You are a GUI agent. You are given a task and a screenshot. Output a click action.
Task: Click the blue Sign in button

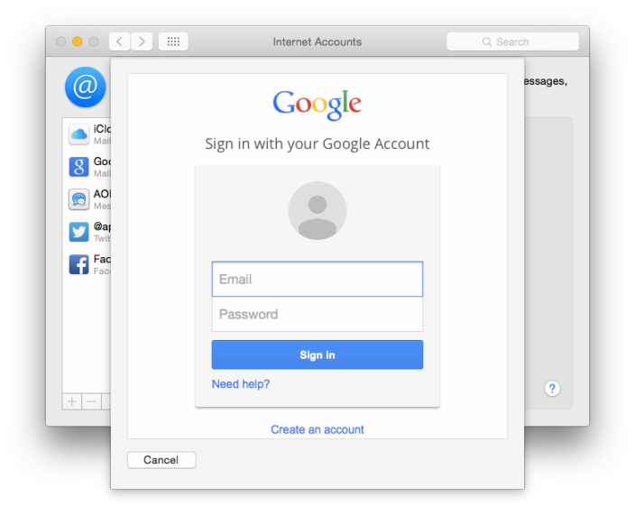[317, 354]
